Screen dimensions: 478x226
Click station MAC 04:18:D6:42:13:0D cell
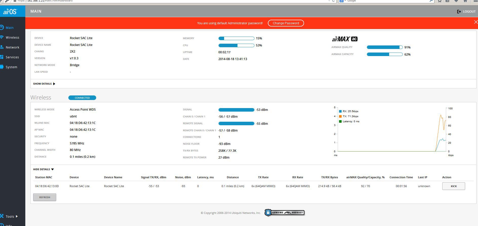(x=47, y=186)
